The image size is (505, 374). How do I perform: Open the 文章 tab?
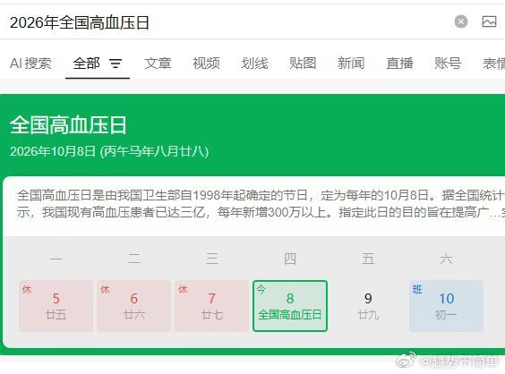coord(158,64)
